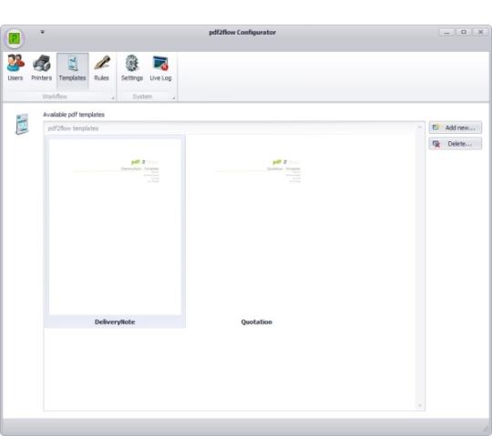Click the Quotation label
Viewport: 492px width, 436px height.
tap(257, 322)
